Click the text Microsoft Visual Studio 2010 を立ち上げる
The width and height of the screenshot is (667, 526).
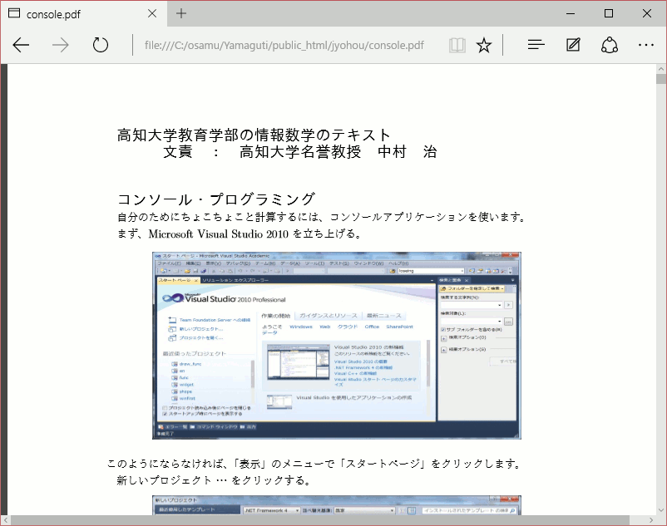pyautogui.click(x=254, y=234)
